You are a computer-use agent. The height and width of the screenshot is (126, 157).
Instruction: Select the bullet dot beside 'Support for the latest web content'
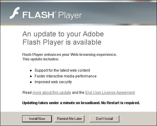point(31,70)
